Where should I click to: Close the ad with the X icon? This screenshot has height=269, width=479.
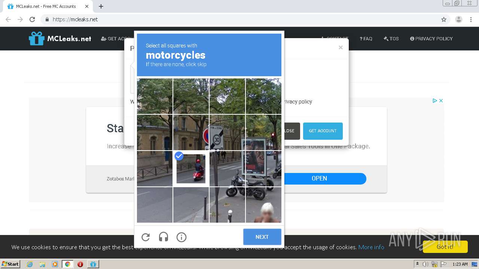point(441,101)
